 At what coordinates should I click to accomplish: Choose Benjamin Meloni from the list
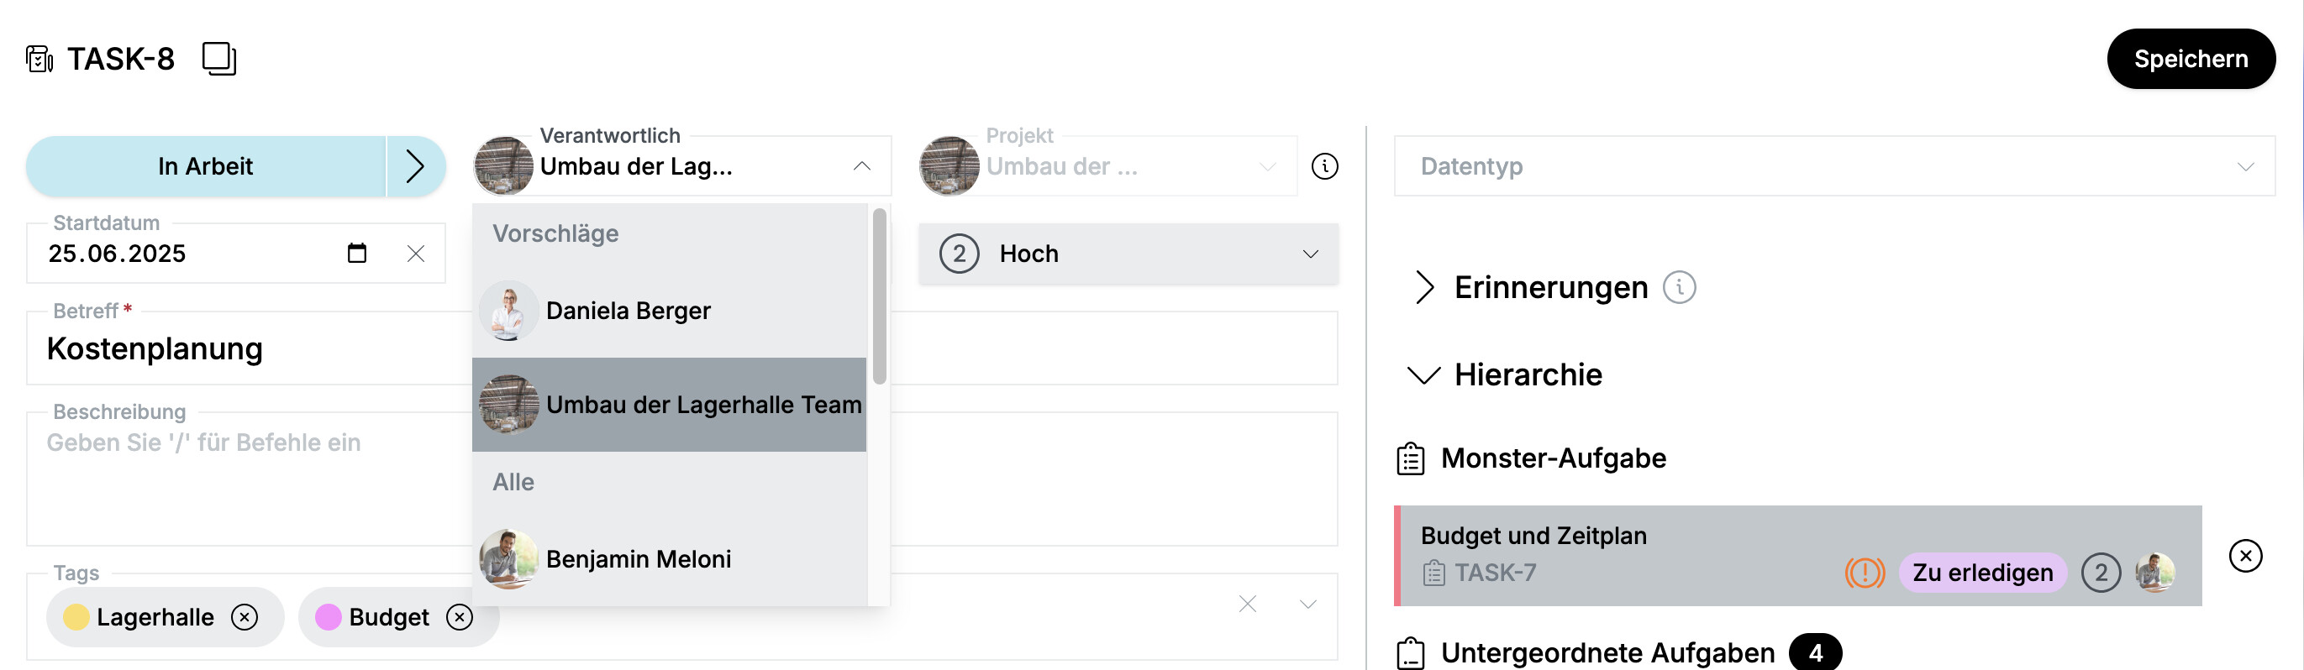pyautogui.click(x=638, y=559)
